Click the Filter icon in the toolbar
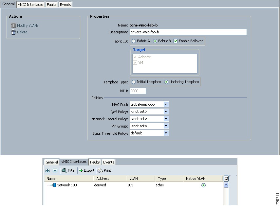280x206 pixels. pyautogui.click(x=64, y=170)
